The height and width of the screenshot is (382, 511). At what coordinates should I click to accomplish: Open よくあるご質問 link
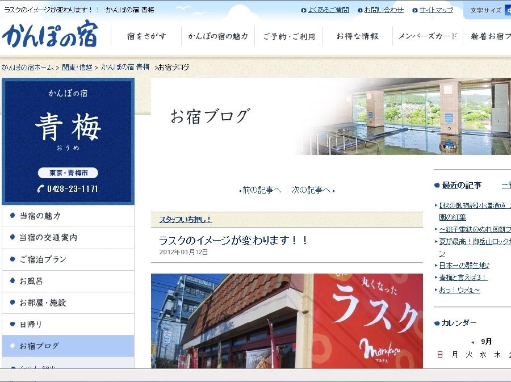click(329, 10)
